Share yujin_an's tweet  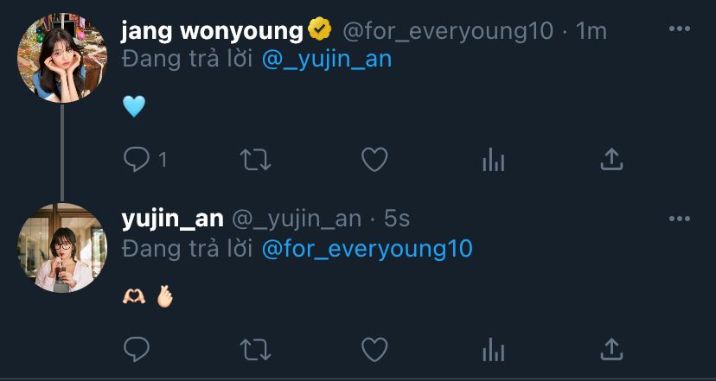(x=611, y=350)
